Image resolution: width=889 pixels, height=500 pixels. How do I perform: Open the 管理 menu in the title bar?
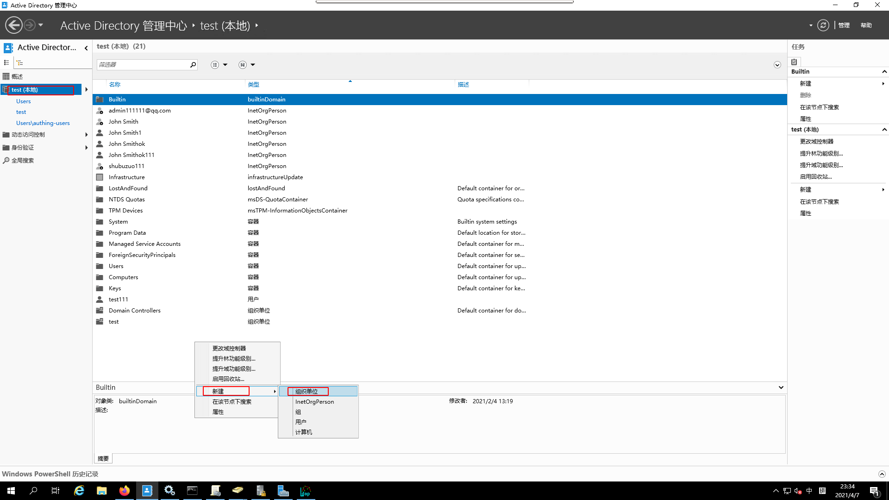[844, 25]
